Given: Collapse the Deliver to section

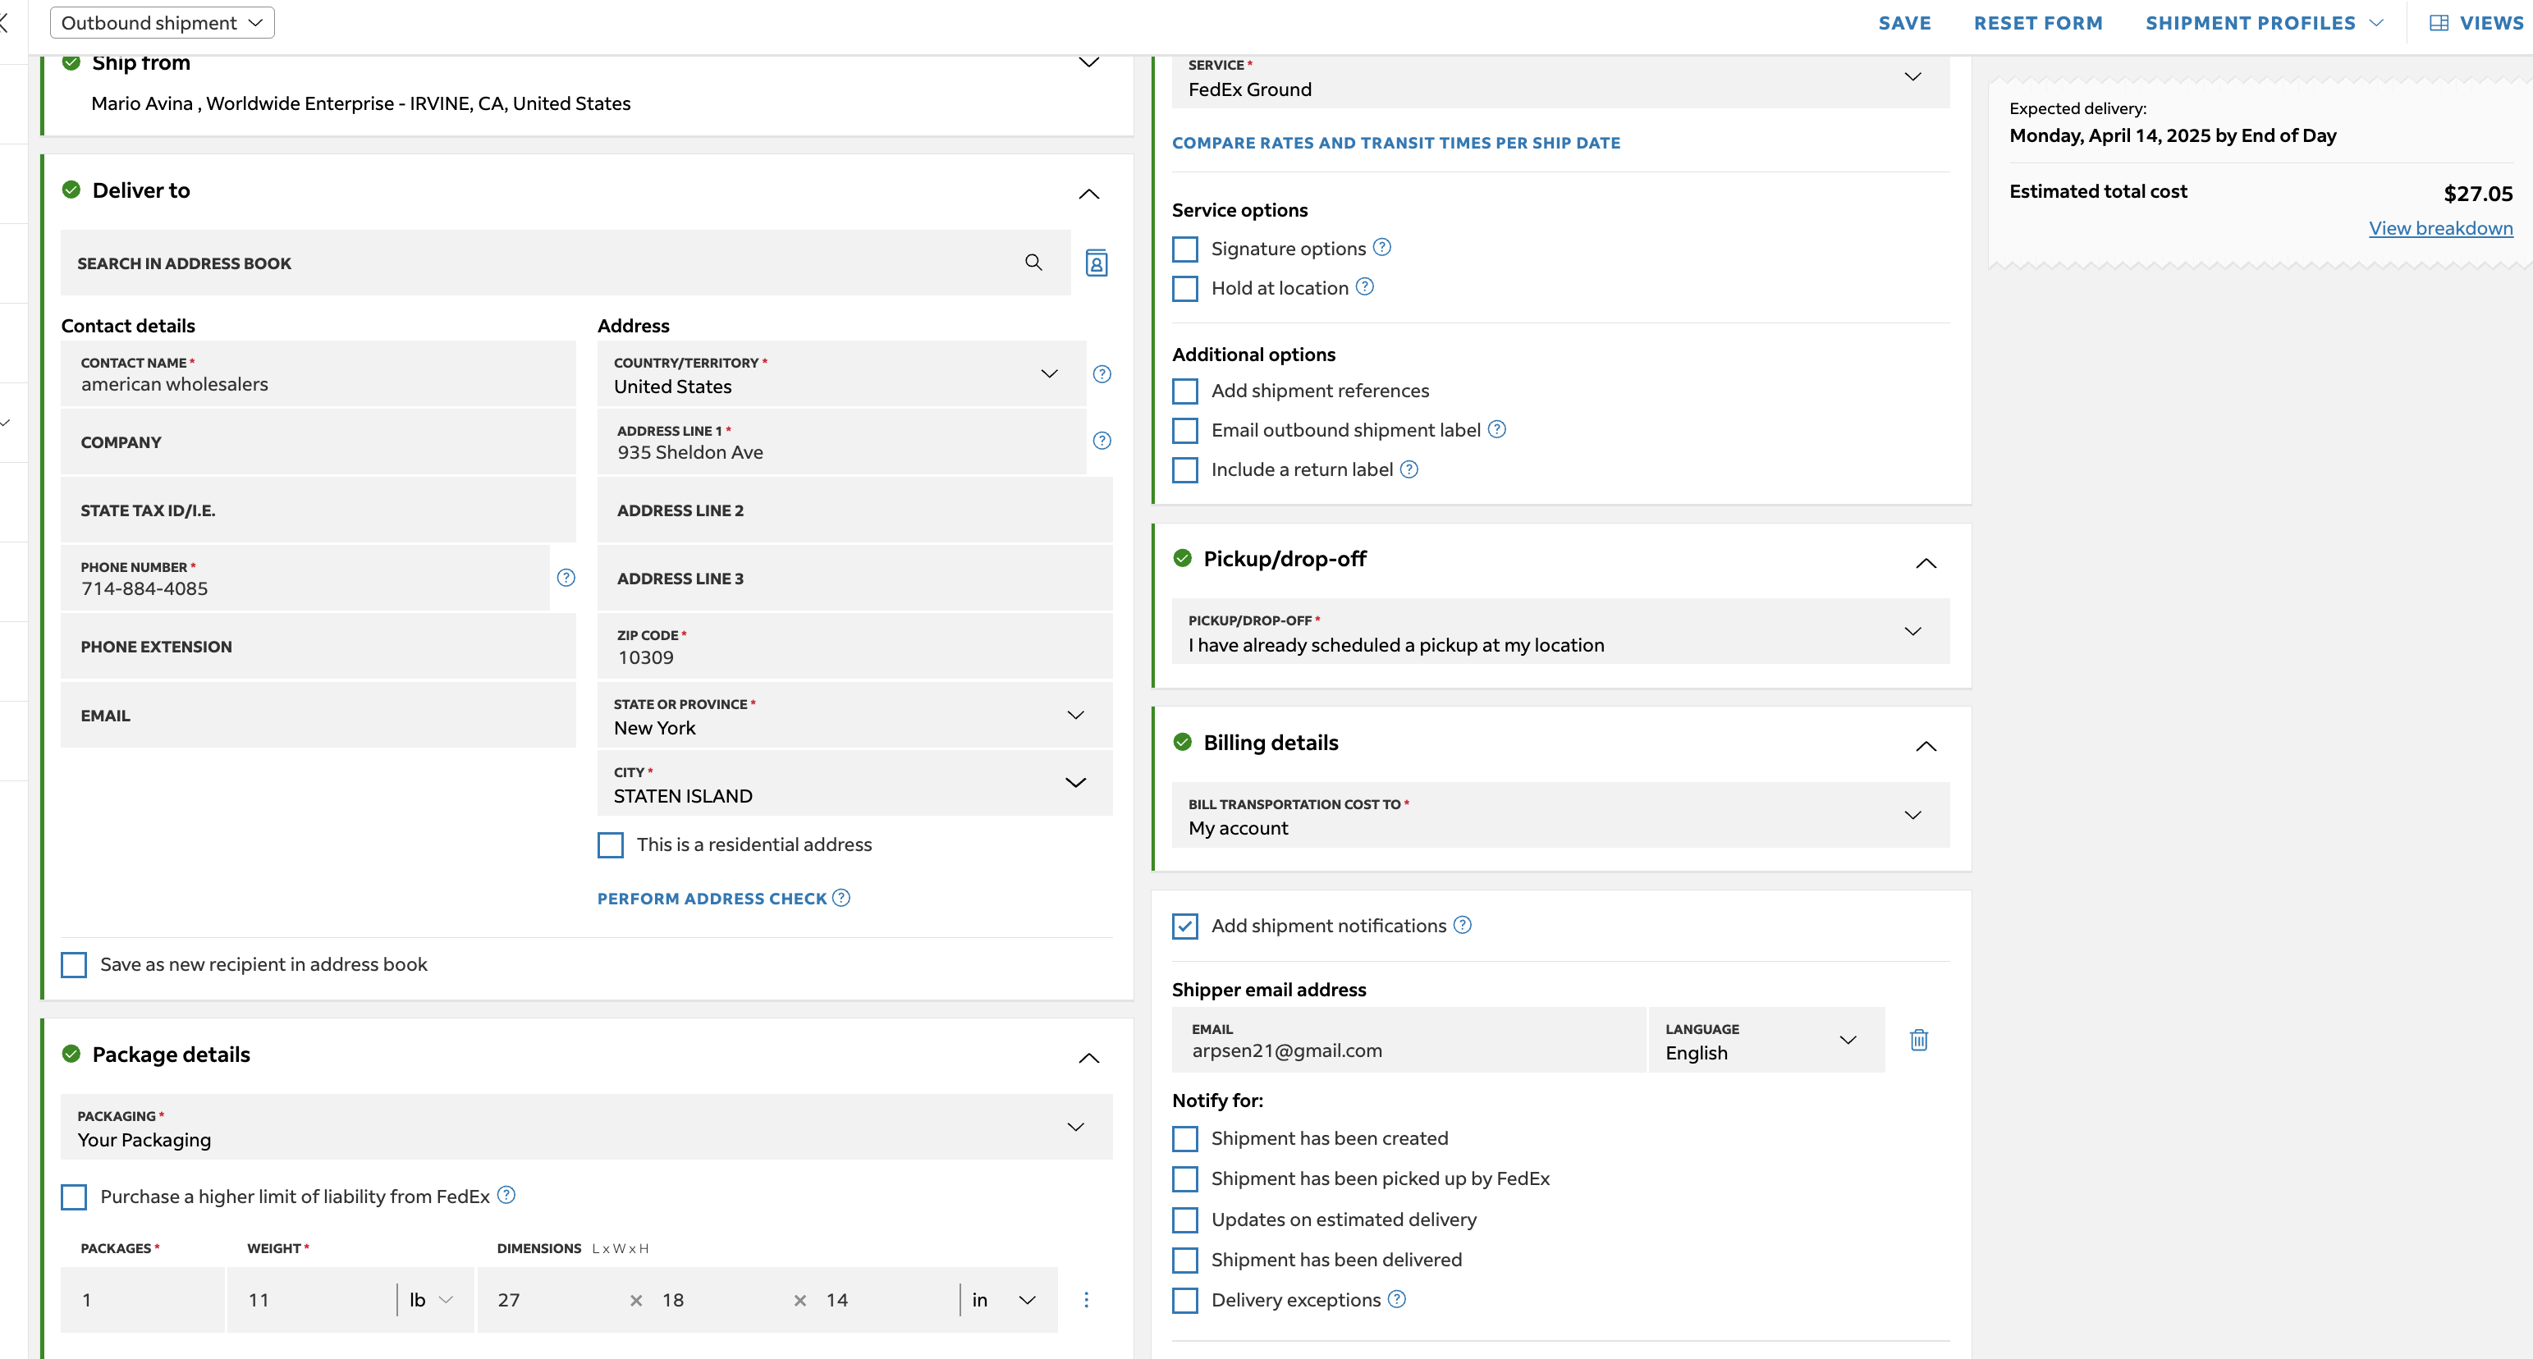Looking at the screenshot, I should point(1088,194).
